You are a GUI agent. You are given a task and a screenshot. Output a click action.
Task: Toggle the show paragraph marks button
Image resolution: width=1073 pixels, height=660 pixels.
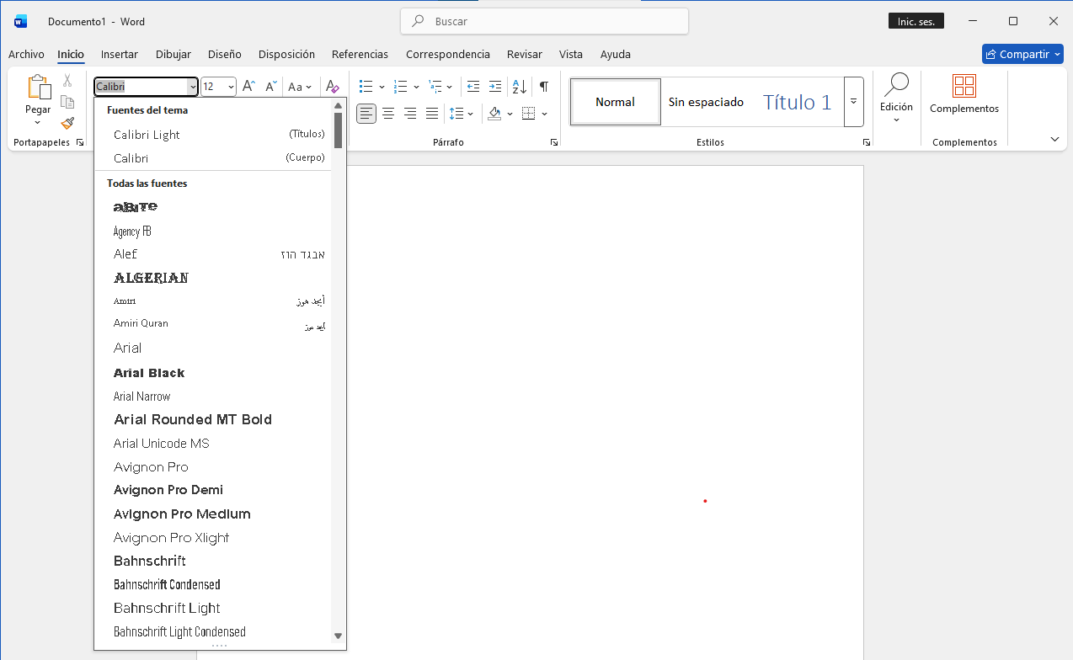click(544, 87)
